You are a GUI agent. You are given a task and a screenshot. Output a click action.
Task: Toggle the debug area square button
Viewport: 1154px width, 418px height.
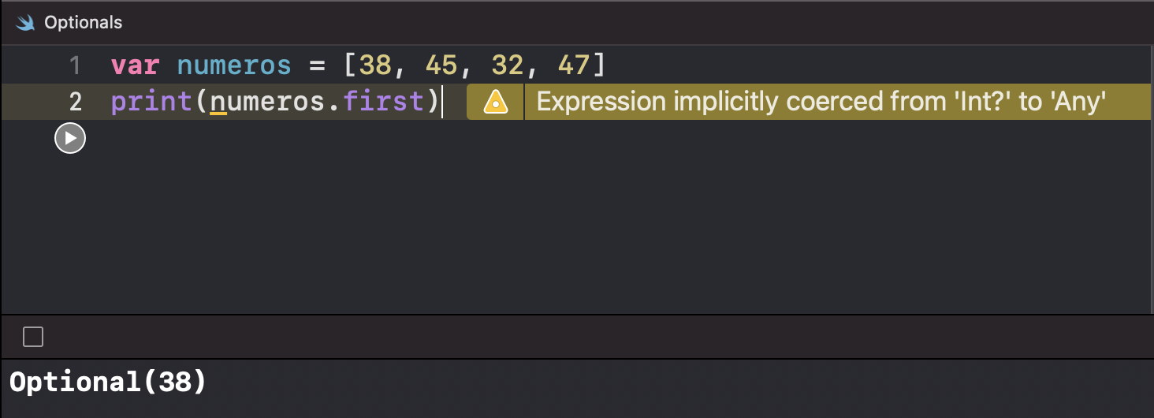[33, 338]
